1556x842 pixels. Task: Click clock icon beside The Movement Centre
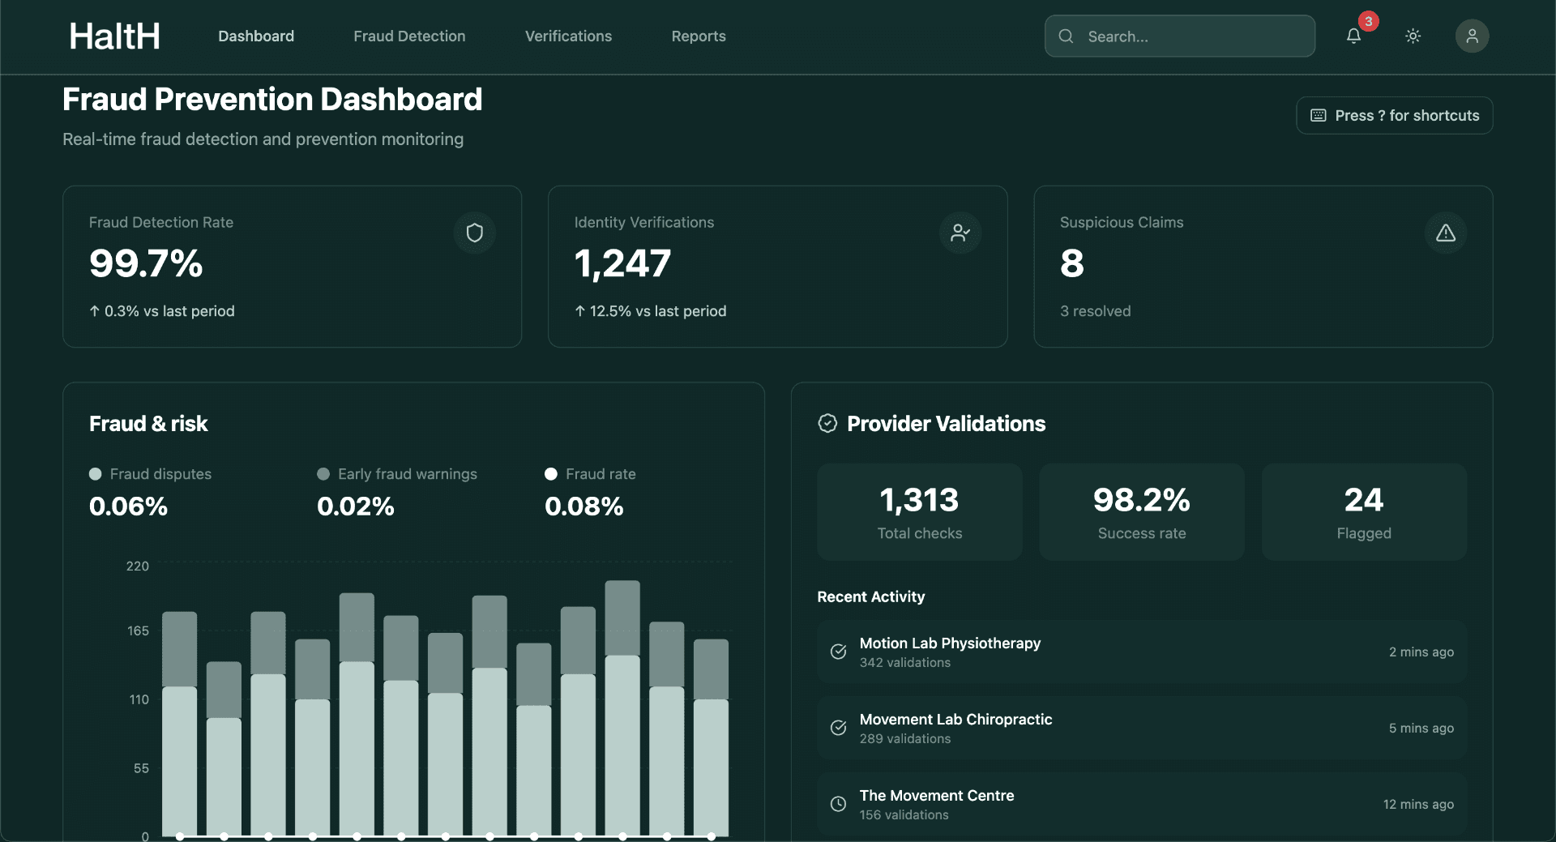coord(839,804)
